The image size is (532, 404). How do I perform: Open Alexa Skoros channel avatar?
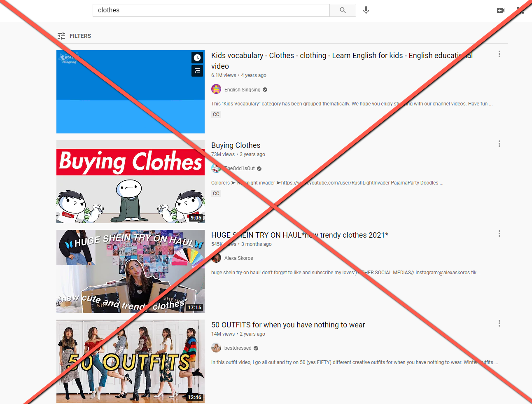click(x=216, y=258)
